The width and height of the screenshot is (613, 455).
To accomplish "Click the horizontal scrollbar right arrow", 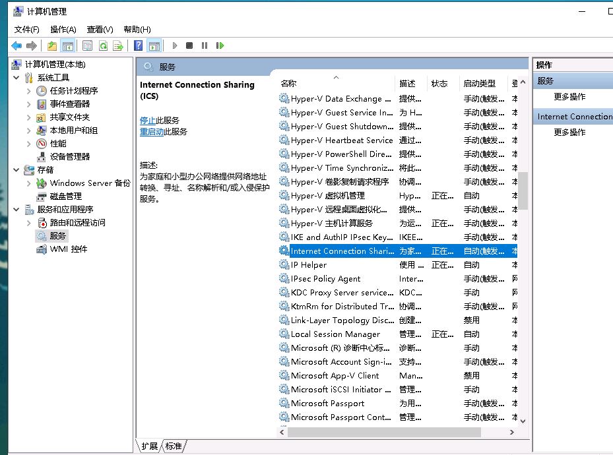I will click(x=512, y=432).
